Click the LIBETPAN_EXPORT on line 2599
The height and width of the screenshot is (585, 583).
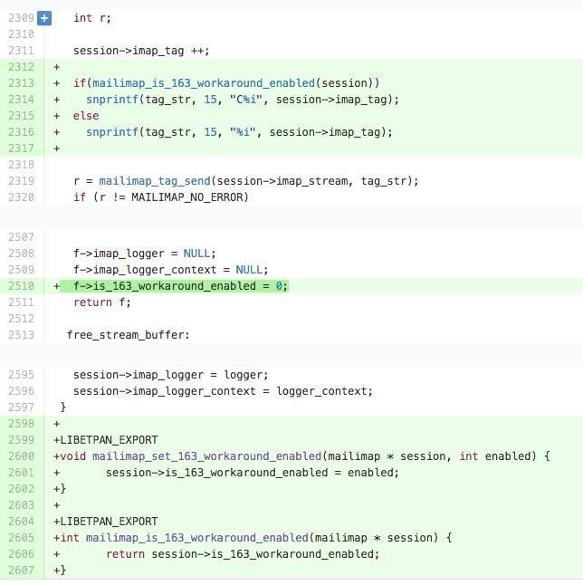pos(109,440)
